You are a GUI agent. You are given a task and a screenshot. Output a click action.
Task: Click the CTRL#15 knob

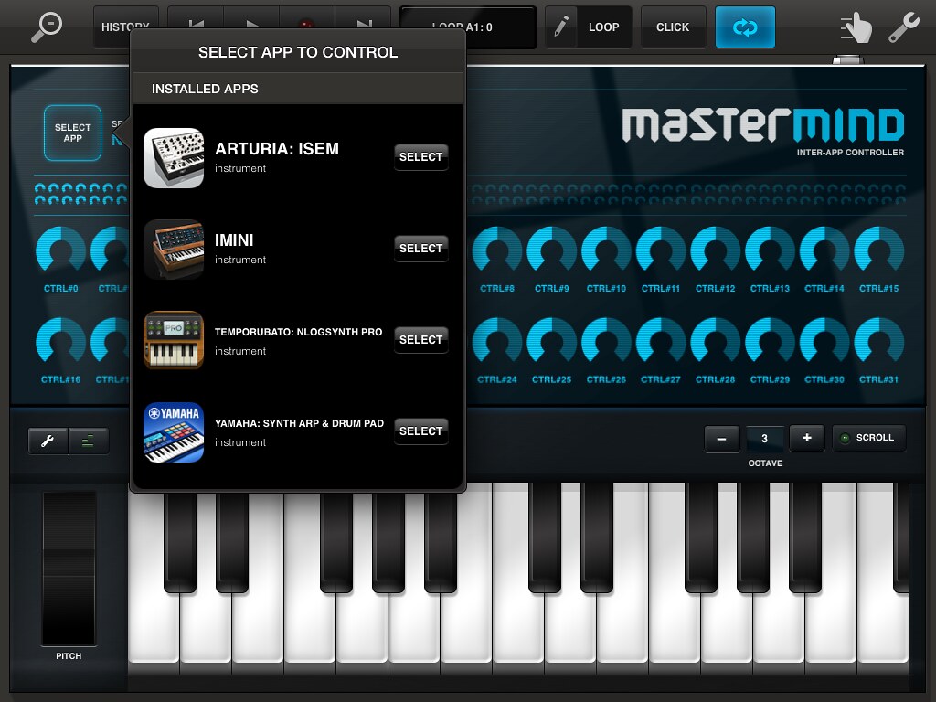(878, 250)
